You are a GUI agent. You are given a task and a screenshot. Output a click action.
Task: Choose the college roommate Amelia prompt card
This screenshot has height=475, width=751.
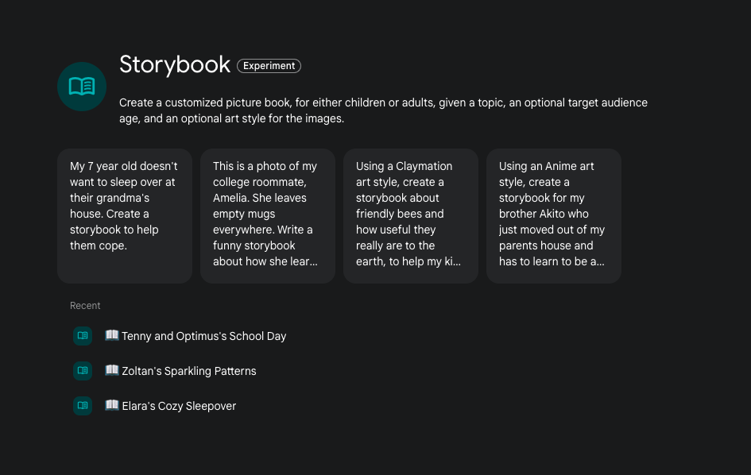pyautogui.click(x=268, y=215)
